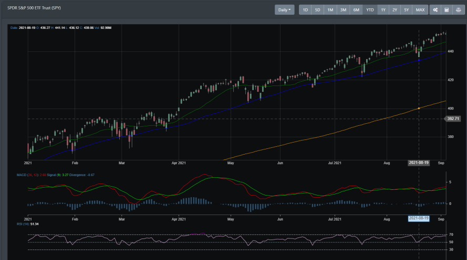Click the 380 price axis label
Screen dimensions: 467x260
(x=451, y=137)
